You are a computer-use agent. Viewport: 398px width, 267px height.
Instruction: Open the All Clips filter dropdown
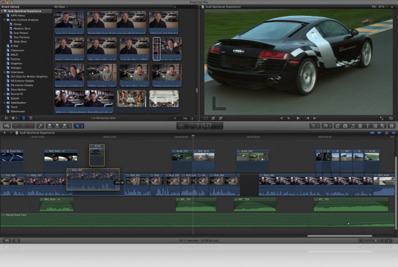(x=61, y=7)
